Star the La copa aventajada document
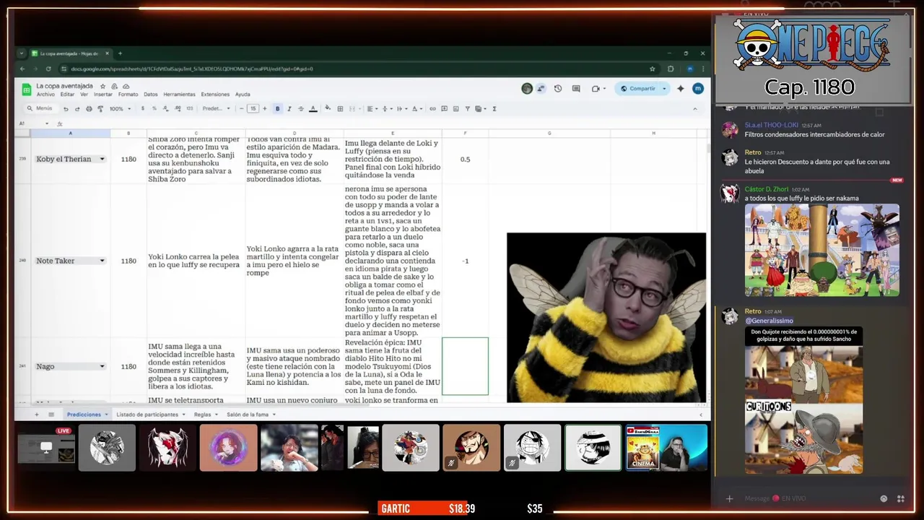This screenshot has width=924, height=520. point(103,86)
